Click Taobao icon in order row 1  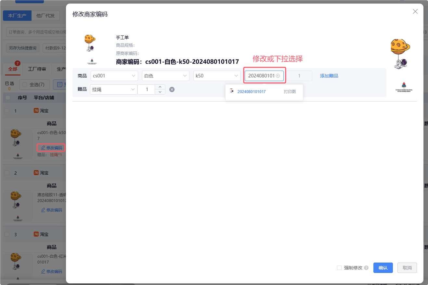coord(36,111)
